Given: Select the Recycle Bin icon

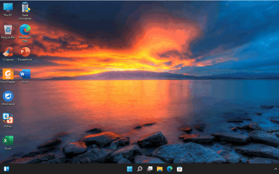Looking at the screenshot, I should tap(8, 32).
